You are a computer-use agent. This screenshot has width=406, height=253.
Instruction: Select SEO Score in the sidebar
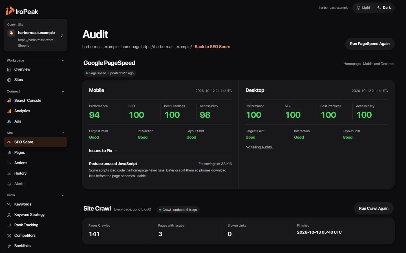click(x=36, y=142)
